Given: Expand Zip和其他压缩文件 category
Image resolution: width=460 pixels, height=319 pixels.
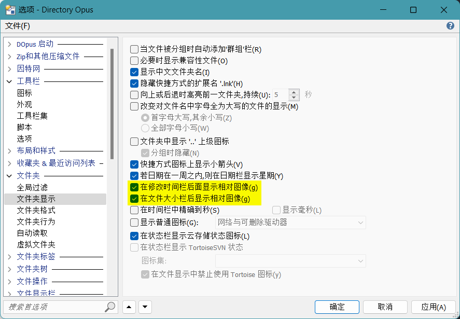Looking at the screenshot, I should coord(9,57).
